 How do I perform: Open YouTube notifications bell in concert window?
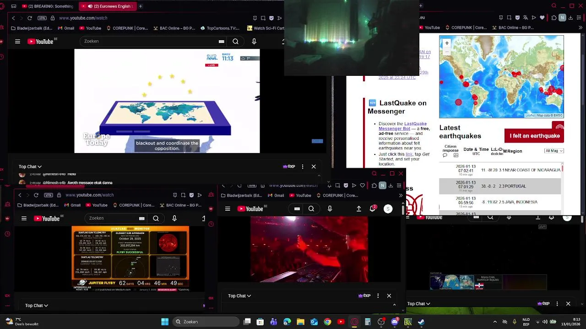(x=373, y=209)
